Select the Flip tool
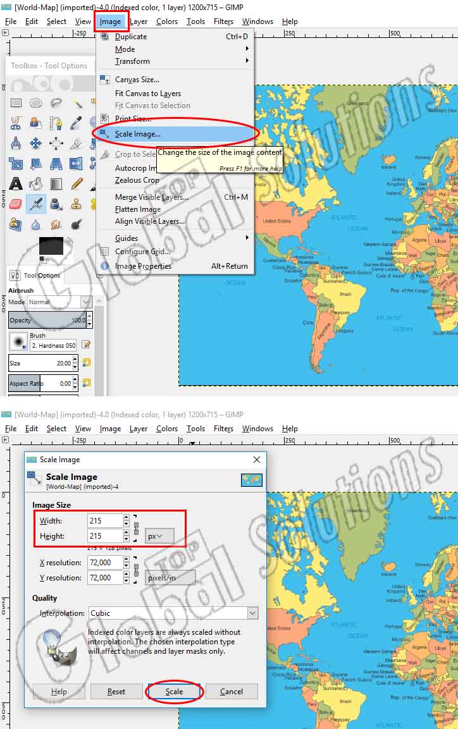458x729 pixels. click(77, 164)
